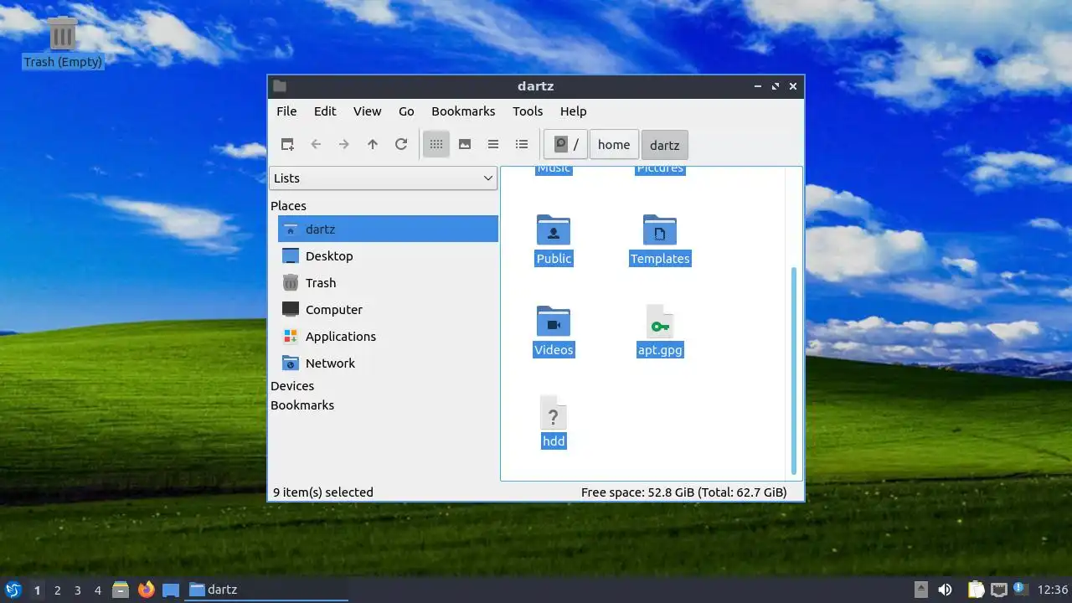The height and width of the screenshot is (603, 1072).
Task: Open the View menu
Action: point(367,111)
